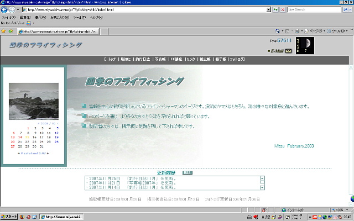
Task: Click the Home icon in command bar
Action: [278, 31]
